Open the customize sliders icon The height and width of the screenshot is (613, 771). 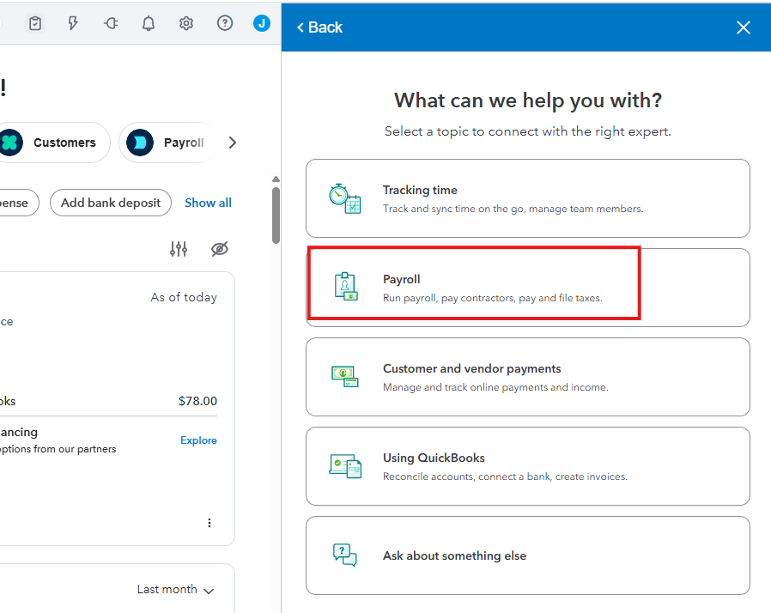coord(179,249)
